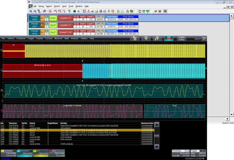
Task: Click the floppy disk Save icon
Action: [160, 11]
